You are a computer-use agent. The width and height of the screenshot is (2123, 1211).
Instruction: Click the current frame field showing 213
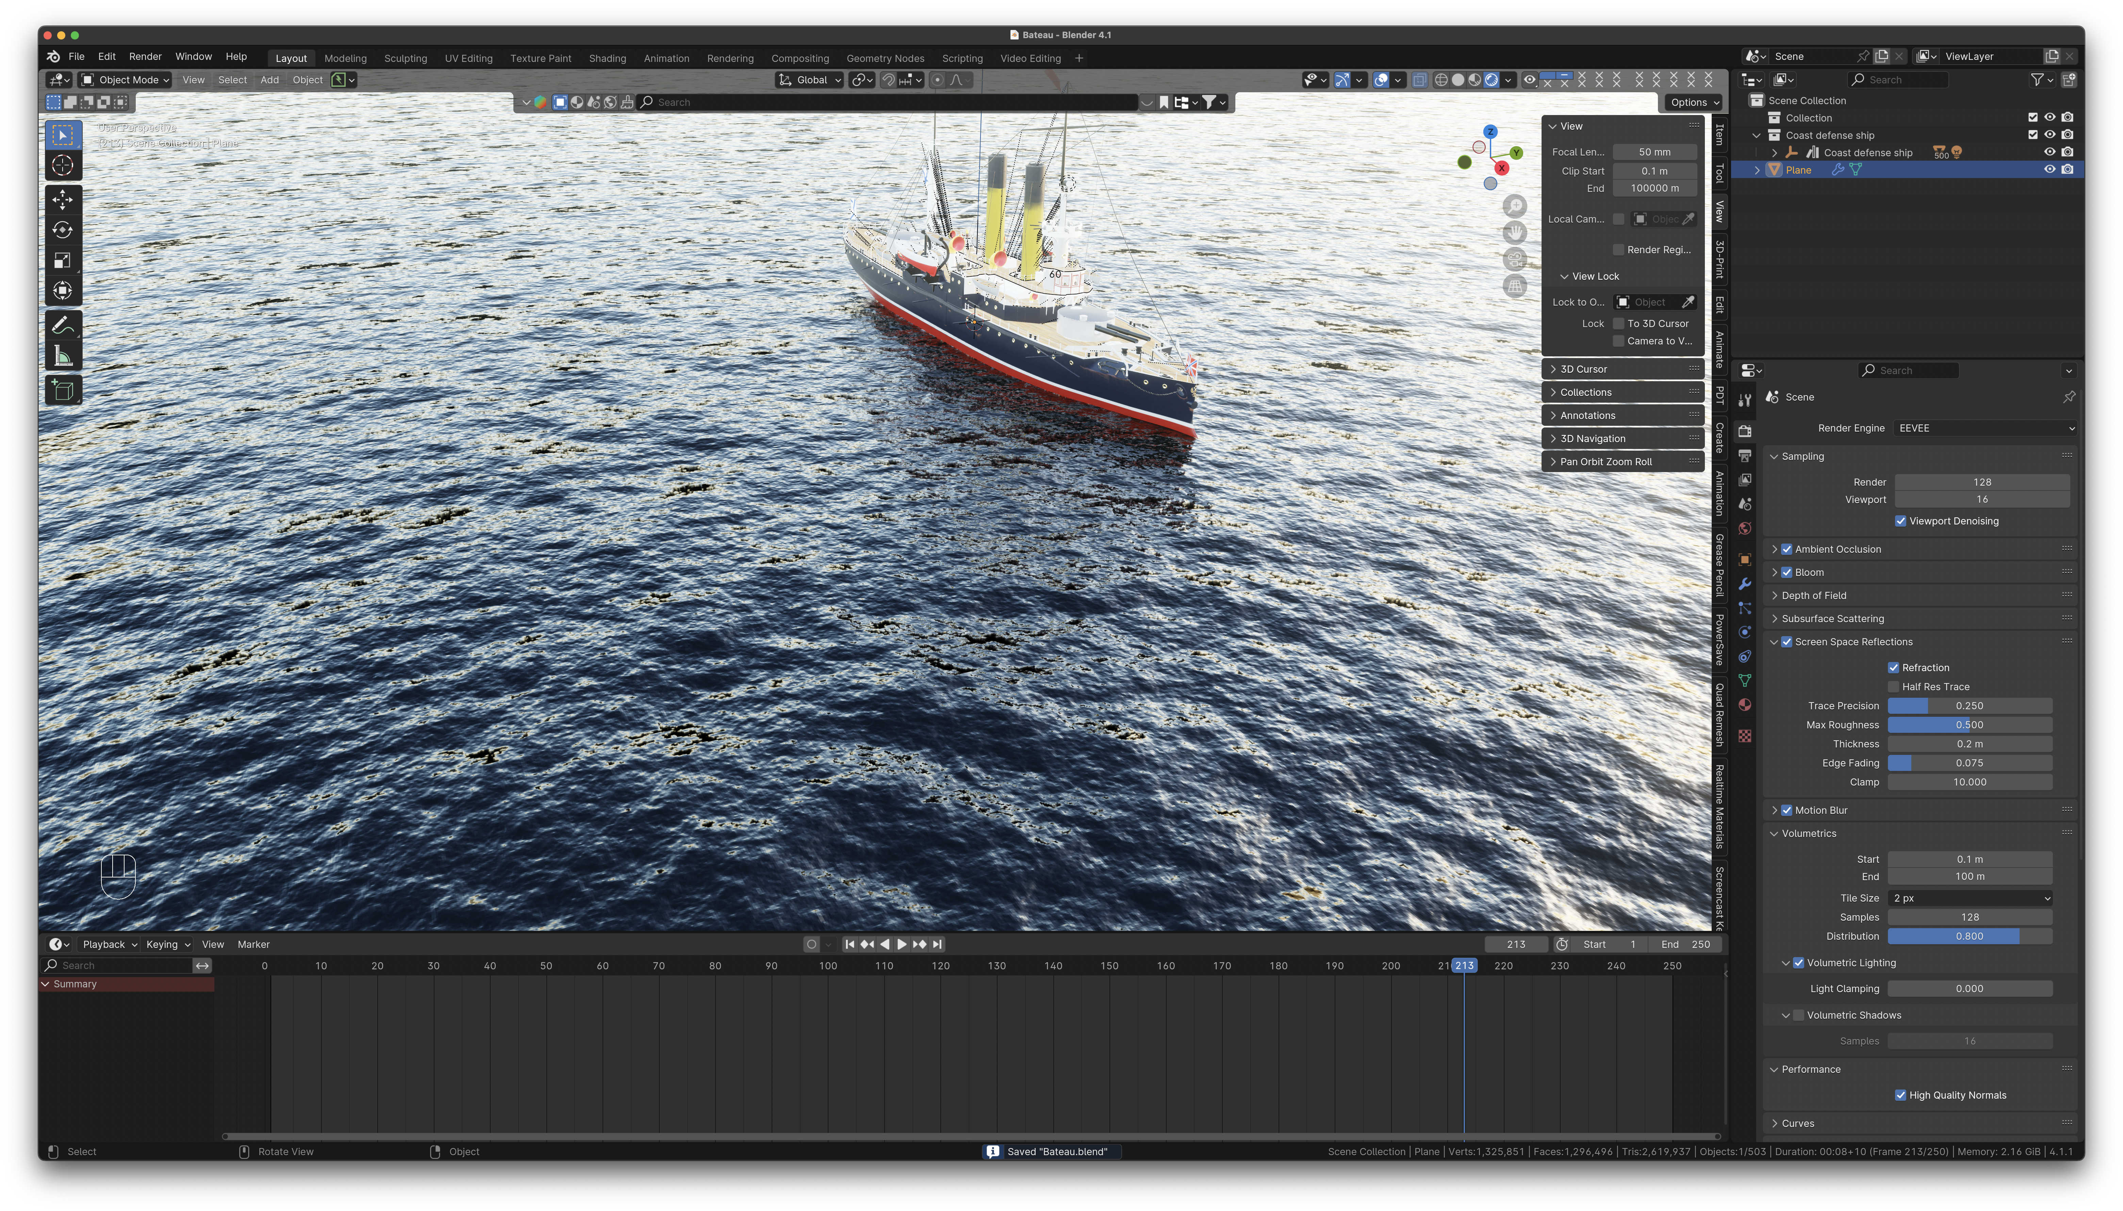pos(1516,944)
